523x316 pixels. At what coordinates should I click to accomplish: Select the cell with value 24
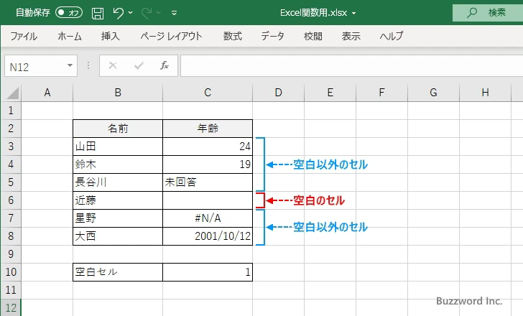pyautogui.click(x=208, y=147)
